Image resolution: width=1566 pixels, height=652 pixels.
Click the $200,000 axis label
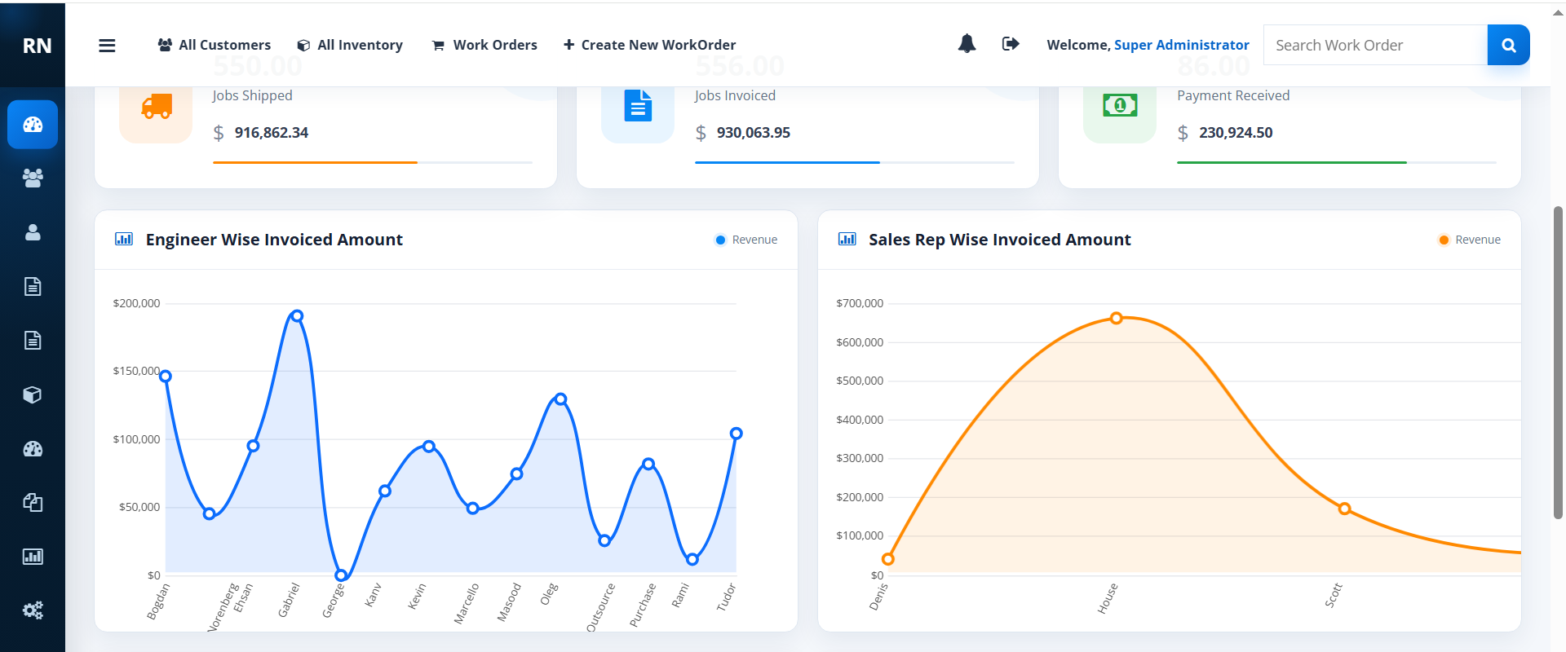136,303
